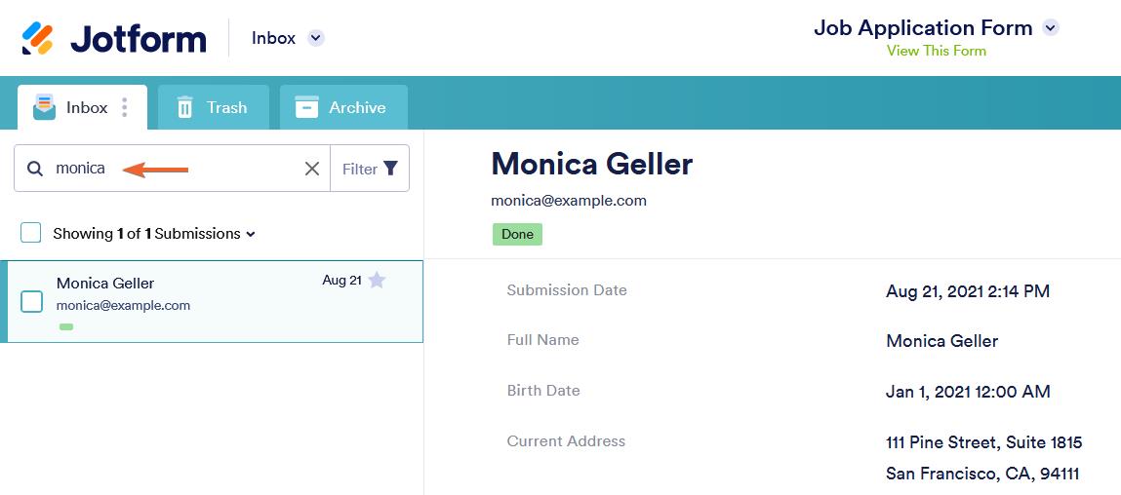Star the Monica Geller submission

378,281
